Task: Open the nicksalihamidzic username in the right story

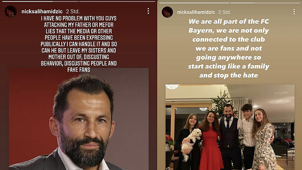Action: point(196,12)
